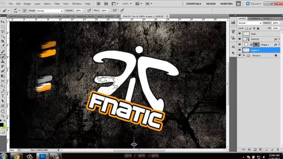
Task: Open the File menu
Action: click(11, 4)
